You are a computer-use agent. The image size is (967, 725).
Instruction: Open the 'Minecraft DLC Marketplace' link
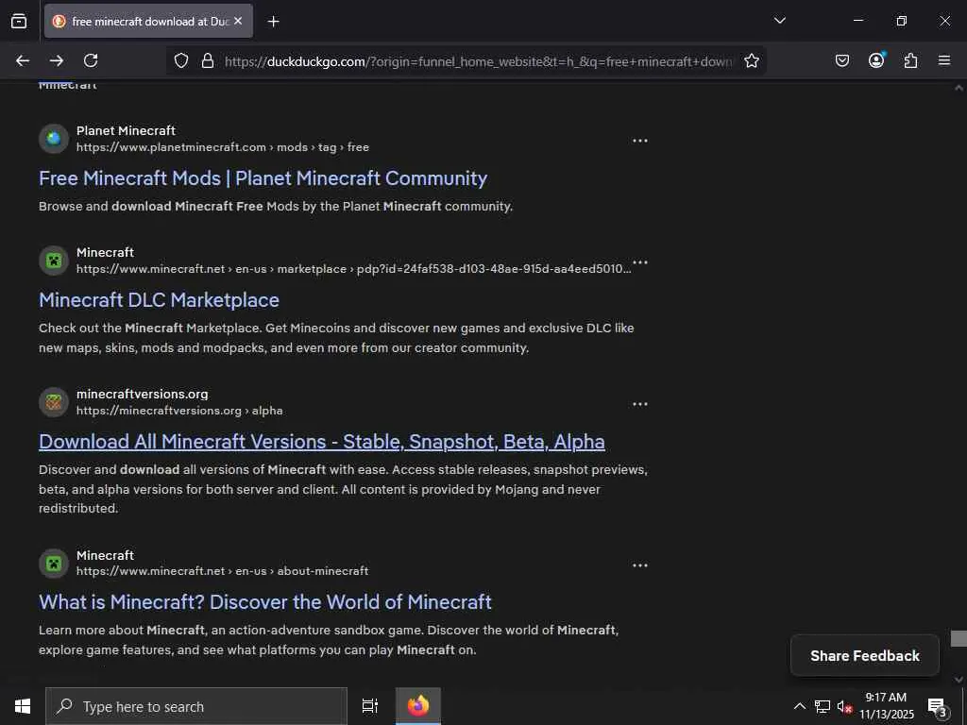click(x=159, y=300)
